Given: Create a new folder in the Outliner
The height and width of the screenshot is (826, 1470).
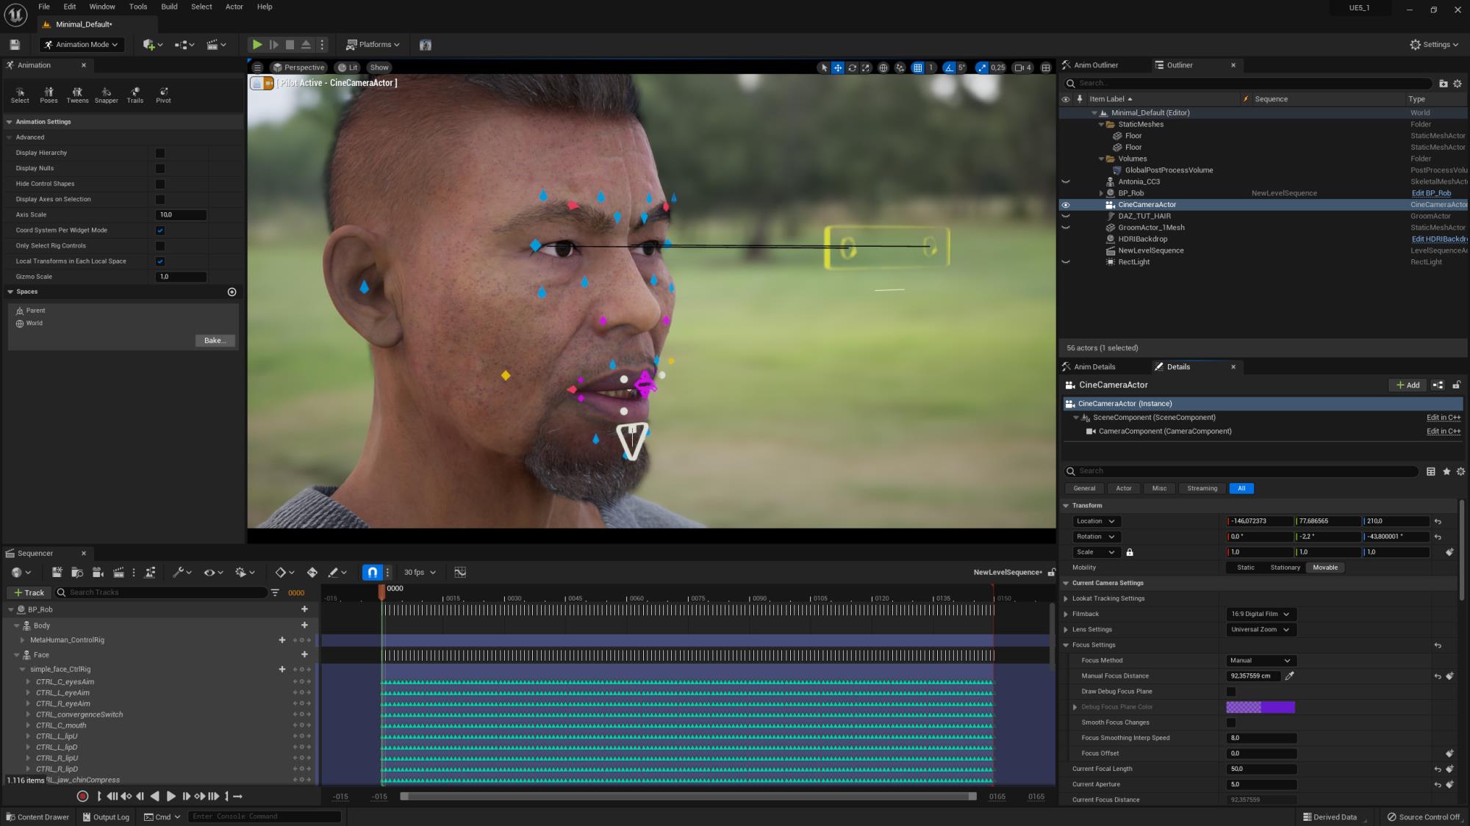Looking at the screenshot, I should click(x=1443, y=84).
